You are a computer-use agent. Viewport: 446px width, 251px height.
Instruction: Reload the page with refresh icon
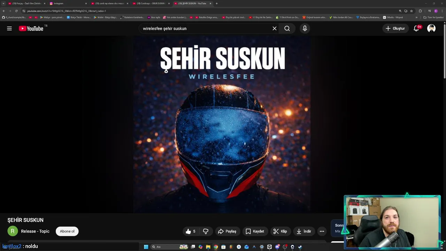[16, 11]
